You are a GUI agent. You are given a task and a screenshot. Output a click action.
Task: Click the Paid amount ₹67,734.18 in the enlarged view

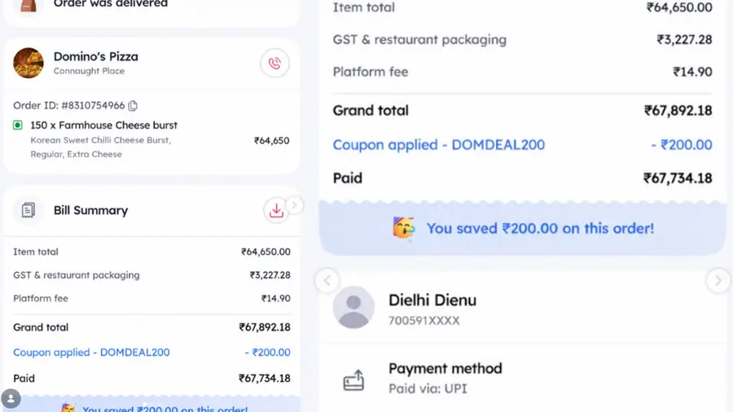(x=678, y=178)
